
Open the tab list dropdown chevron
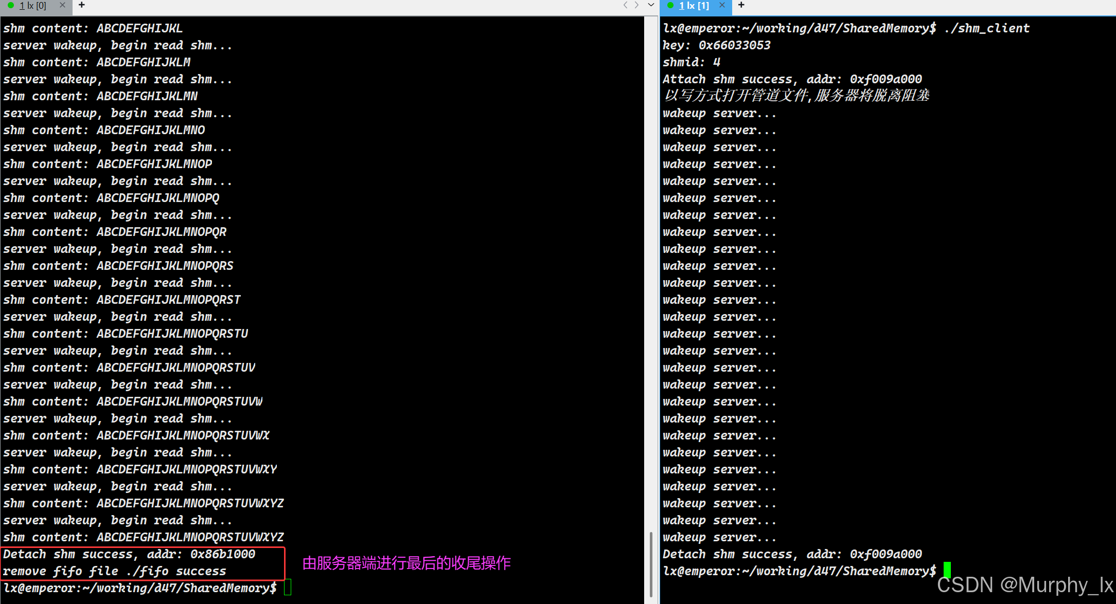651,5
